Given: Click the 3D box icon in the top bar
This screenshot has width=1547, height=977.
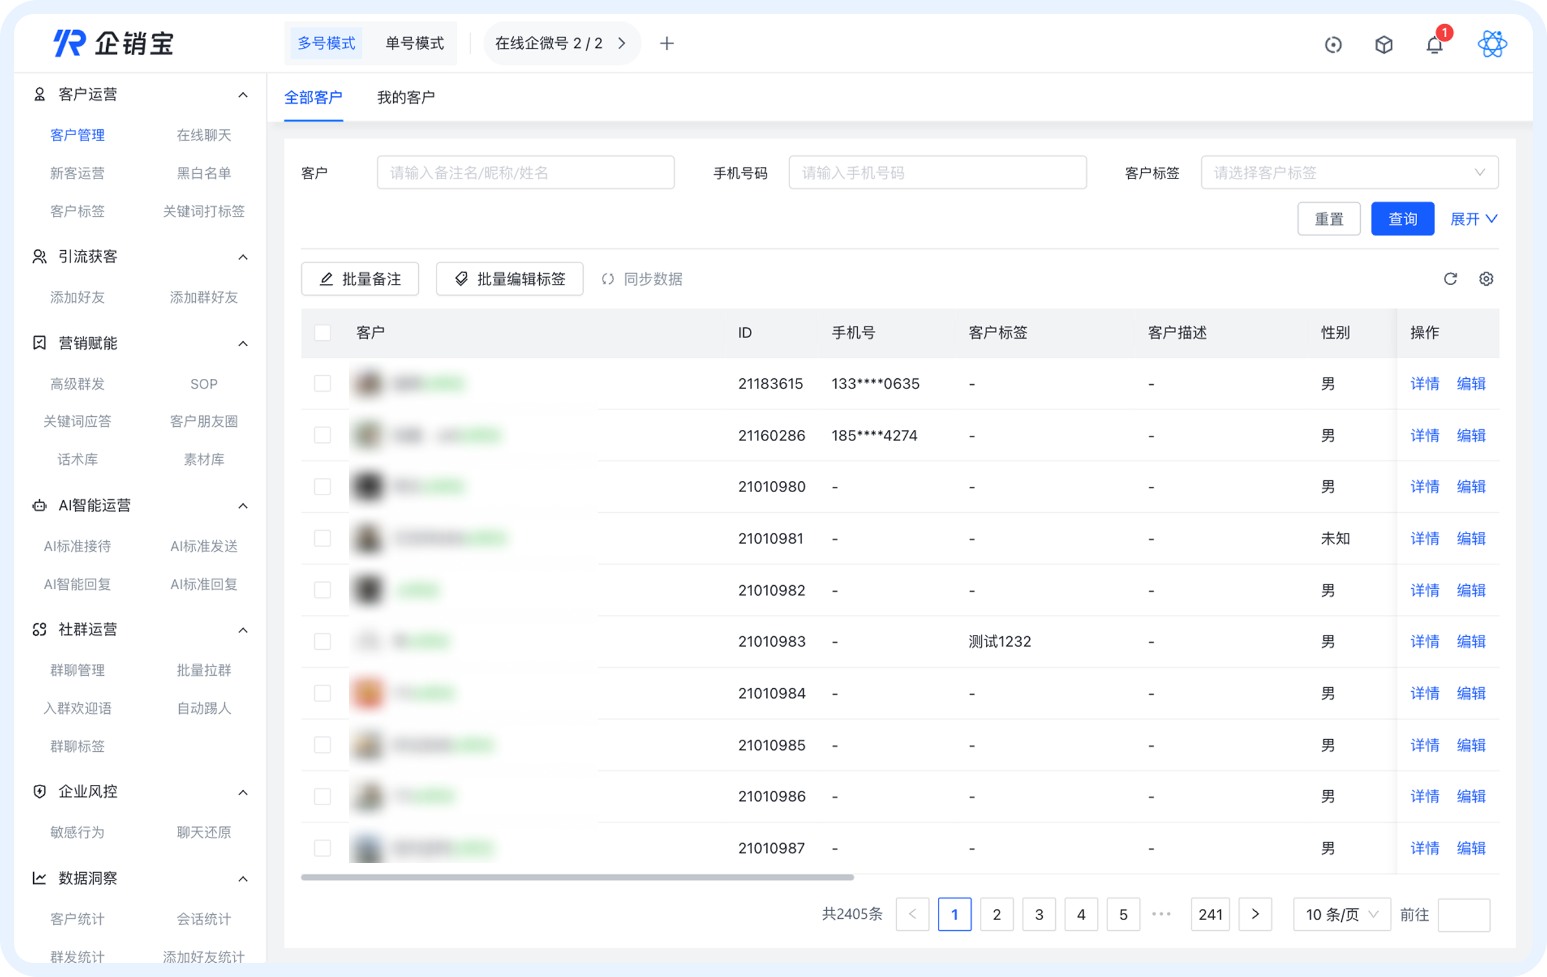Looking at the screenshot, I should pos(1384,44).
